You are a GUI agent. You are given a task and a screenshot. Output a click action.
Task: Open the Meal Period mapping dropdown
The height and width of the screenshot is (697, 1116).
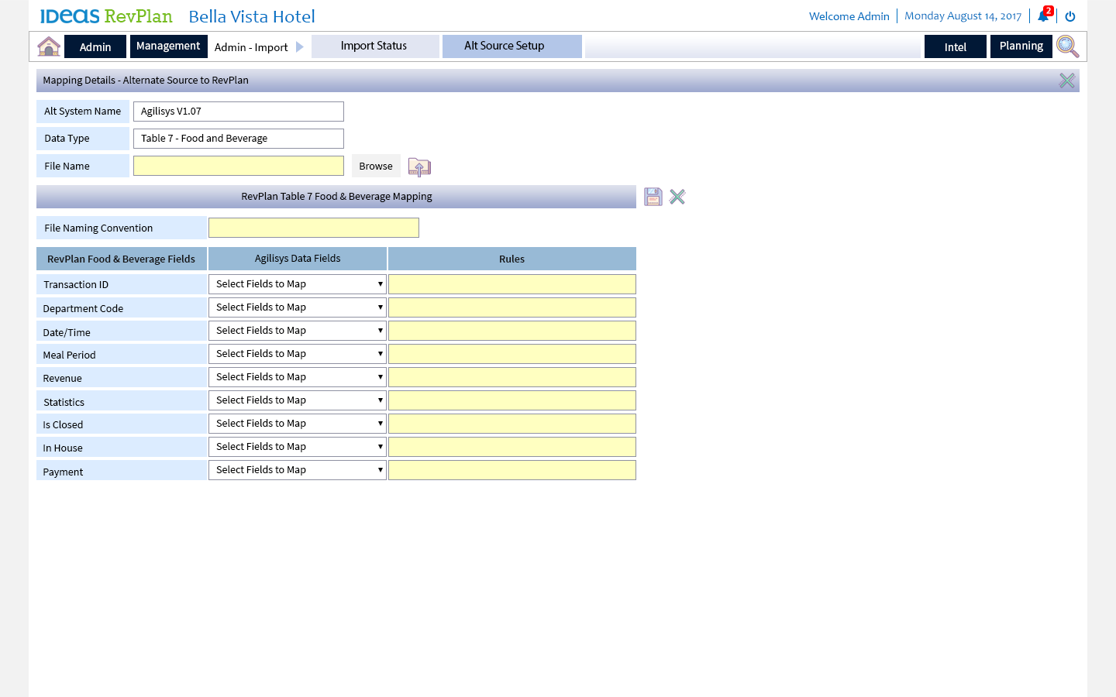pos(298,354)
